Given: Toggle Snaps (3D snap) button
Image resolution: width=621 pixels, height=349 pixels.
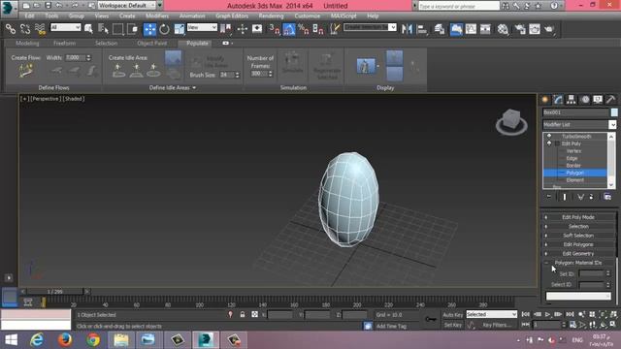Looking at the screenshot, I should pyautogui.click(x=274, y=29).
